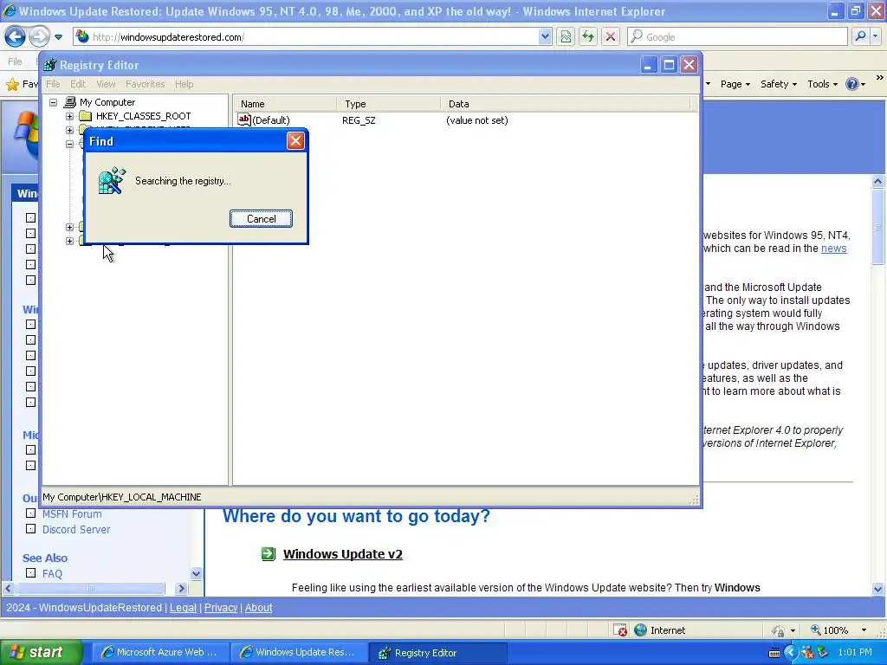The height and width of the screenshot is (665, 887).
Task: Click the Data column header
Action: [566, 104]
